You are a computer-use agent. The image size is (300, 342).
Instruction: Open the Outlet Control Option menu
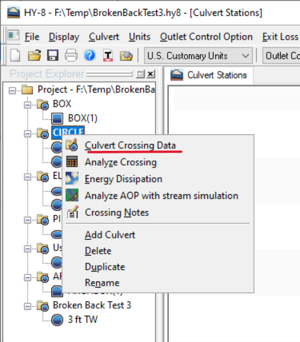pyautogui.click(x=206, y=36)
